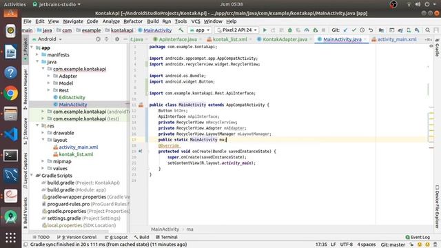Open the Event Log button
Viewport: 441px width, 248px height.
(x=418, y=237)
